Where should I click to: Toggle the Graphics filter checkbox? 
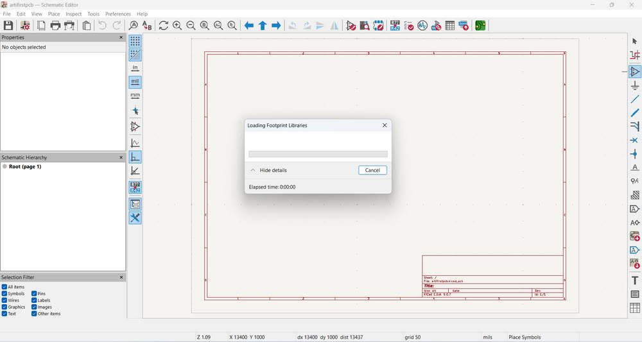(4, 307)
